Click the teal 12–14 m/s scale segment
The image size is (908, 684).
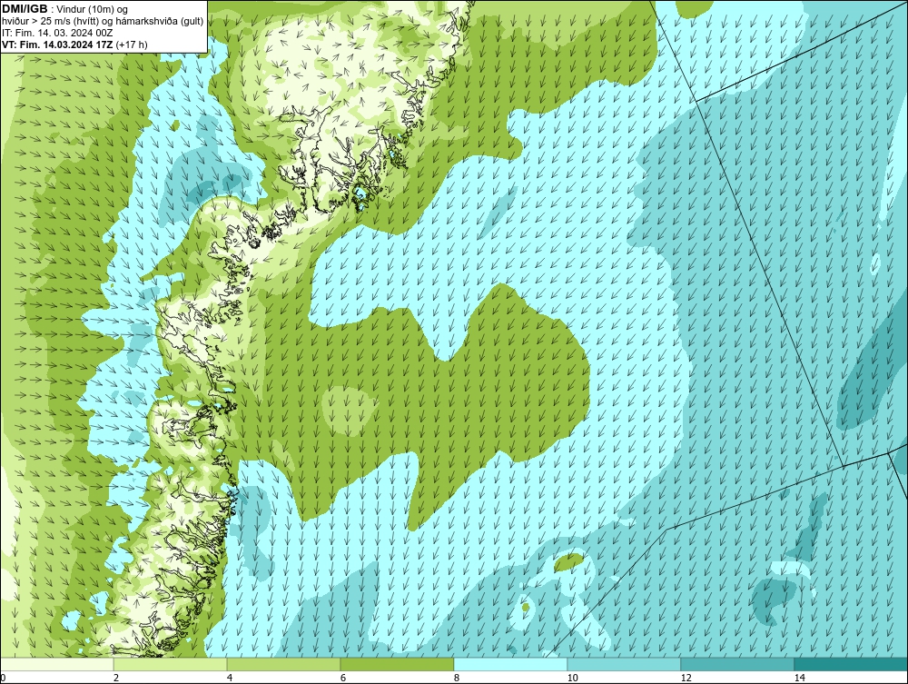coord(737,664)
